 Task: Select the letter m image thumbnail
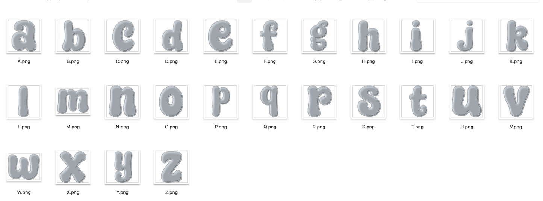73,101
